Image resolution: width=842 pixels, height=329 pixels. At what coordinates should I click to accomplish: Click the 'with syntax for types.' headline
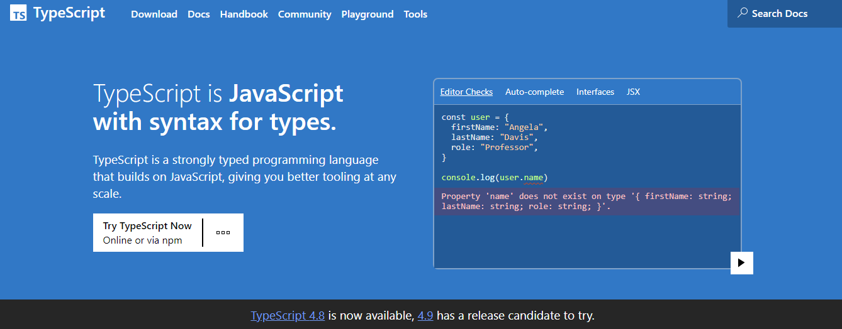tap(215, 121)
